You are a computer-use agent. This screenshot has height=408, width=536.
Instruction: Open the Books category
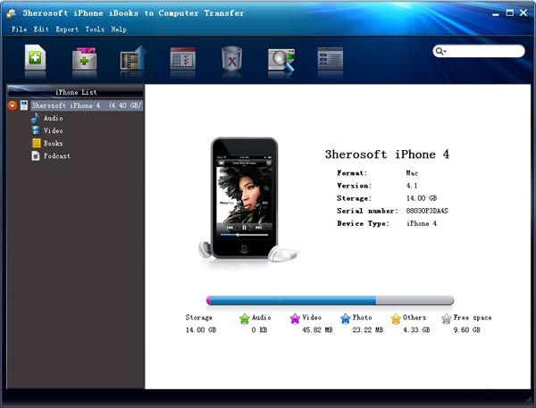(54, 143)
